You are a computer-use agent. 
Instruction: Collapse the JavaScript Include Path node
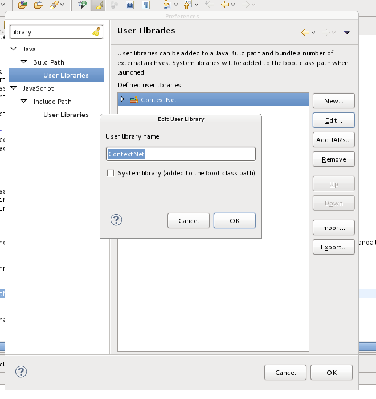tap(24, 102)
